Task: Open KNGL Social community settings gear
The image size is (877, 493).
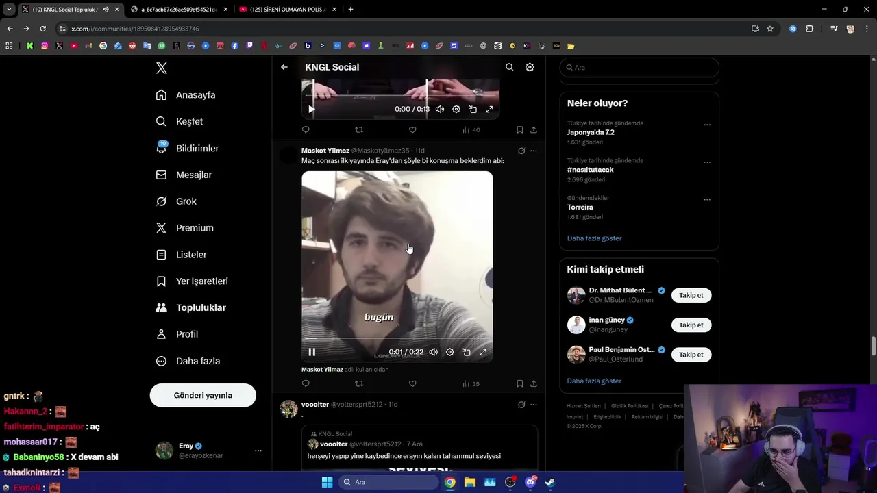Action: [530, 67]
